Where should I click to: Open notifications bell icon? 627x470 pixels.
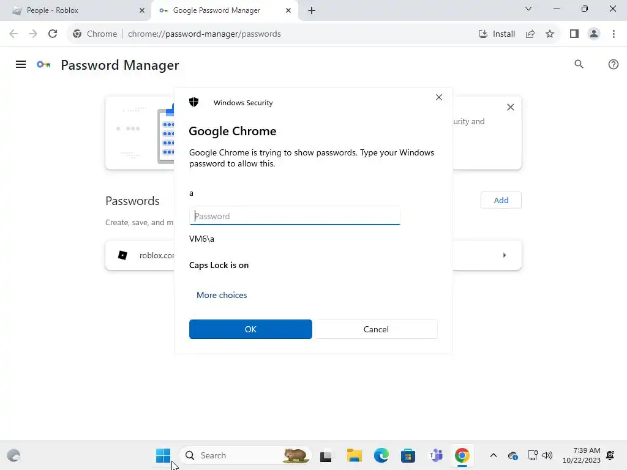[x=610, y=455]
